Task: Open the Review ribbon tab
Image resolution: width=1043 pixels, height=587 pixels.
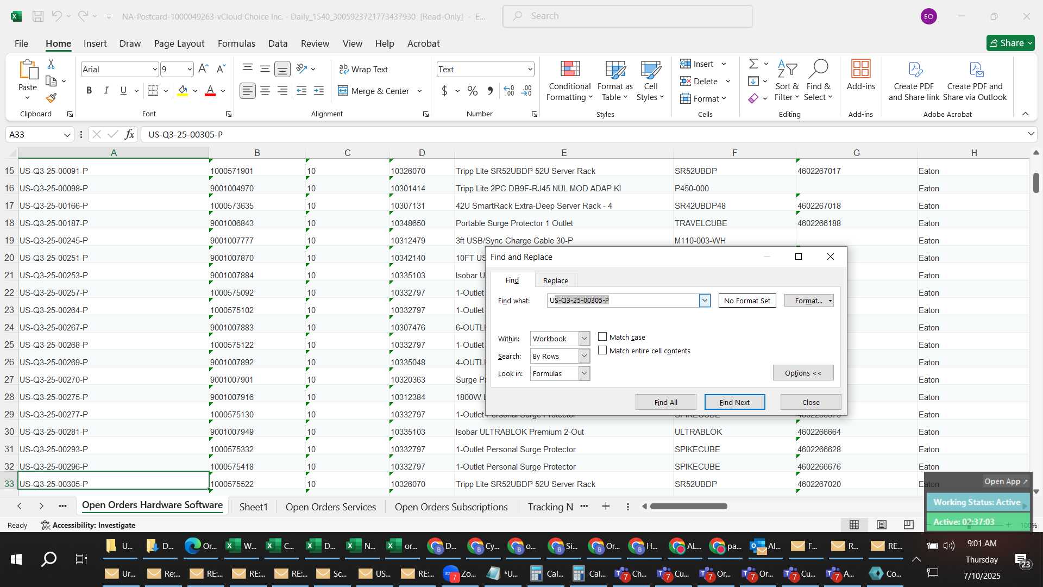Action: click(315, 43)
